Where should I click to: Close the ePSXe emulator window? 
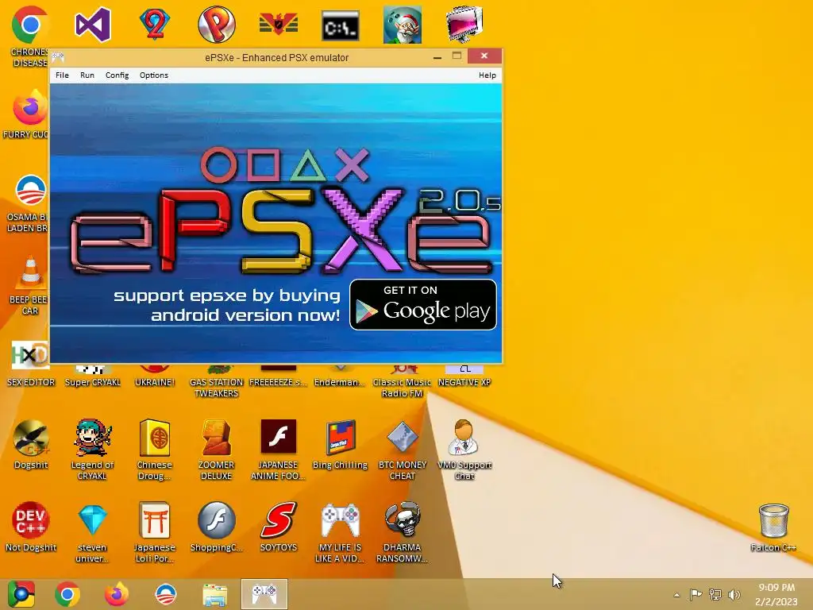click(484, 56)
